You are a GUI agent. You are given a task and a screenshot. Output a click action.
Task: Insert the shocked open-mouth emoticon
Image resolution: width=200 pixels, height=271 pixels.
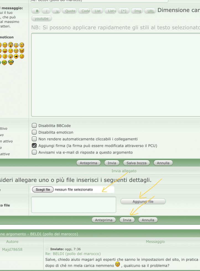[11, 45]
